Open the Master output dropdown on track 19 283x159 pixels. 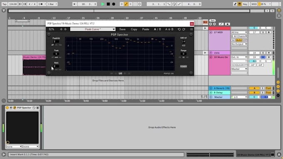click(x=239, y=69)
